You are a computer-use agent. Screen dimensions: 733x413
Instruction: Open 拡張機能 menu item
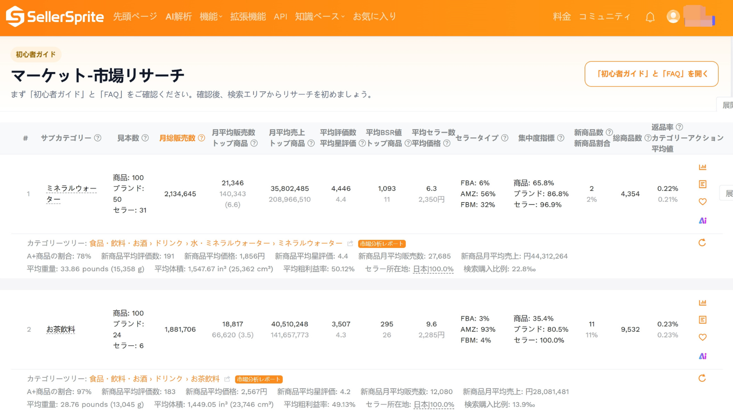click(x=248, y=17)
